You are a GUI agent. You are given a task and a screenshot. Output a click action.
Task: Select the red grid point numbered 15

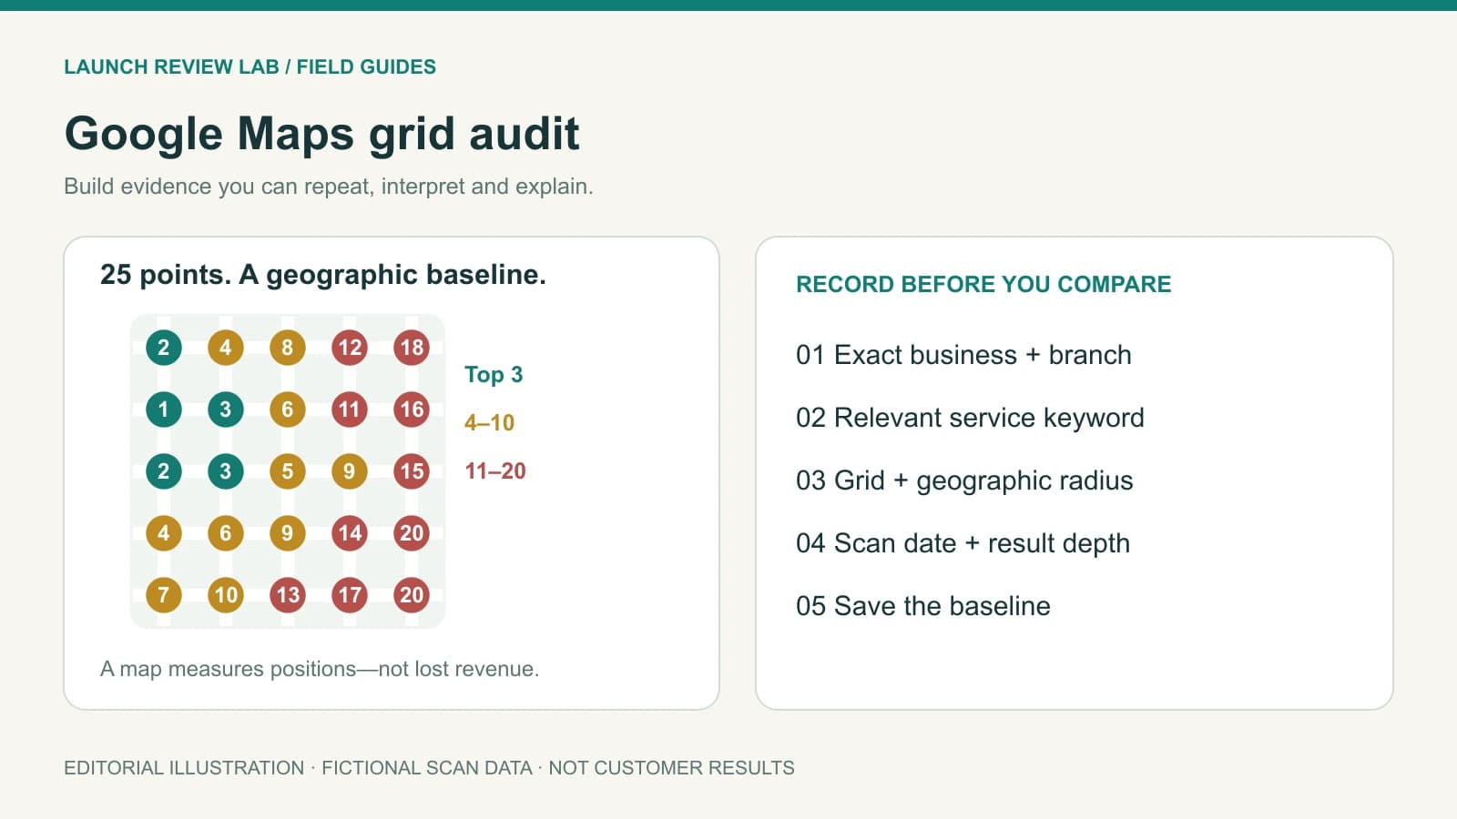[412, 471]
